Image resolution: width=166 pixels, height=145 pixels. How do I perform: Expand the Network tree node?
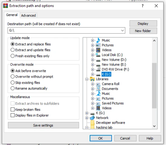(87, 118)
